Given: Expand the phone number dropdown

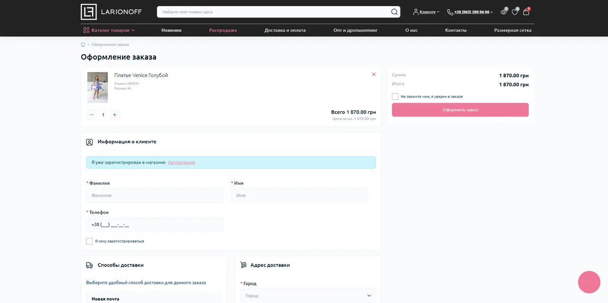Looking at the screenshot, I should tap(470, 12).
